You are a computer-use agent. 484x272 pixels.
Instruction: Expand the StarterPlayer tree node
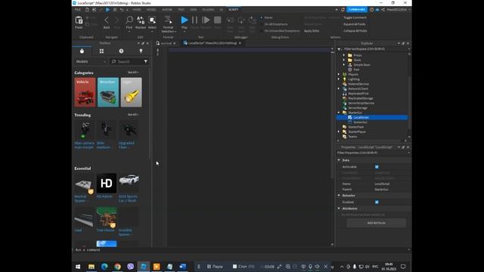tap(339, 131)
